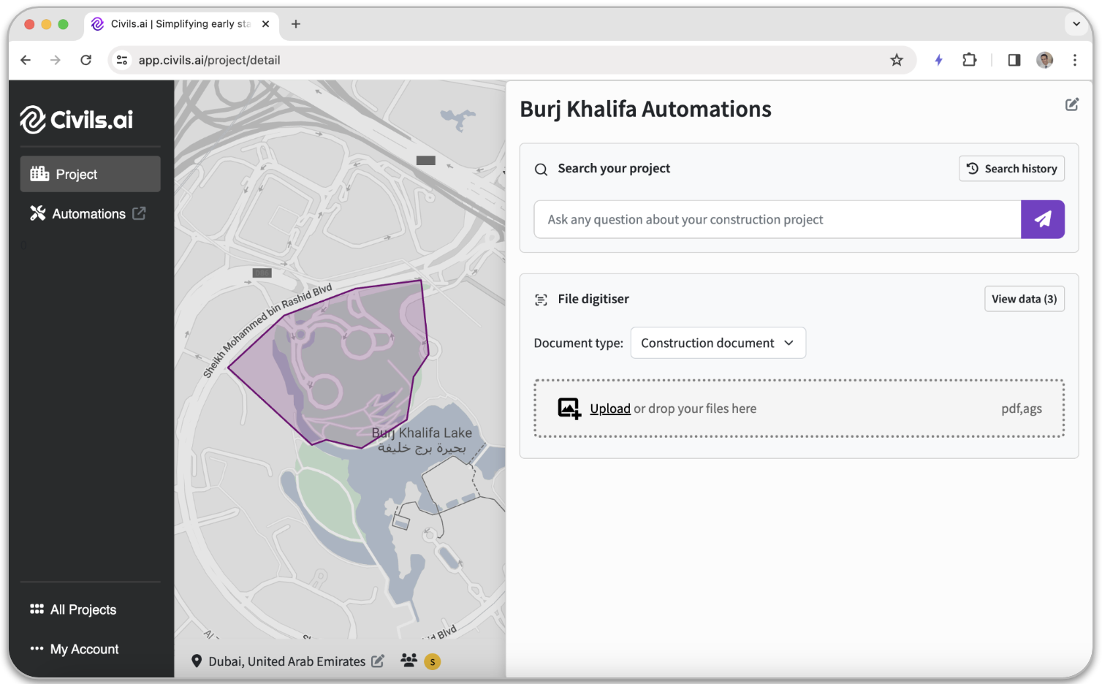Click the Burj Khalifa Automations heading
The width and height of the screenshot is (1102, 684).
[645, 109]
